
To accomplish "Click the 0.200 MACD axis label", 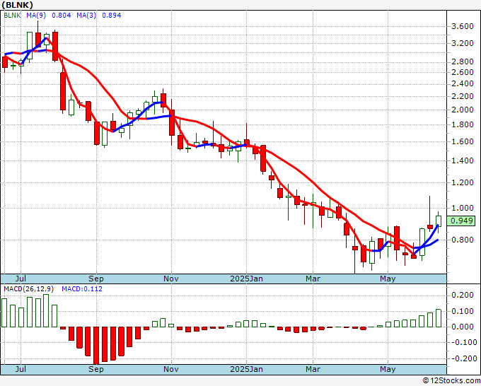I will (463, 296).
